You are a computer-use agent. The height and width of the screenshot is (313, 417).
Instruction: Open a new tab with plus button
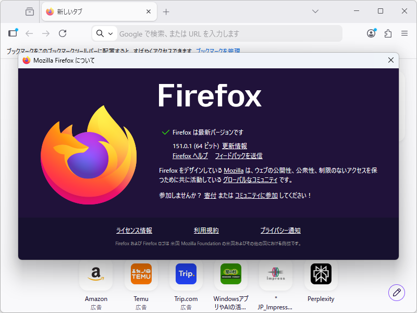[x=166, y=11]
